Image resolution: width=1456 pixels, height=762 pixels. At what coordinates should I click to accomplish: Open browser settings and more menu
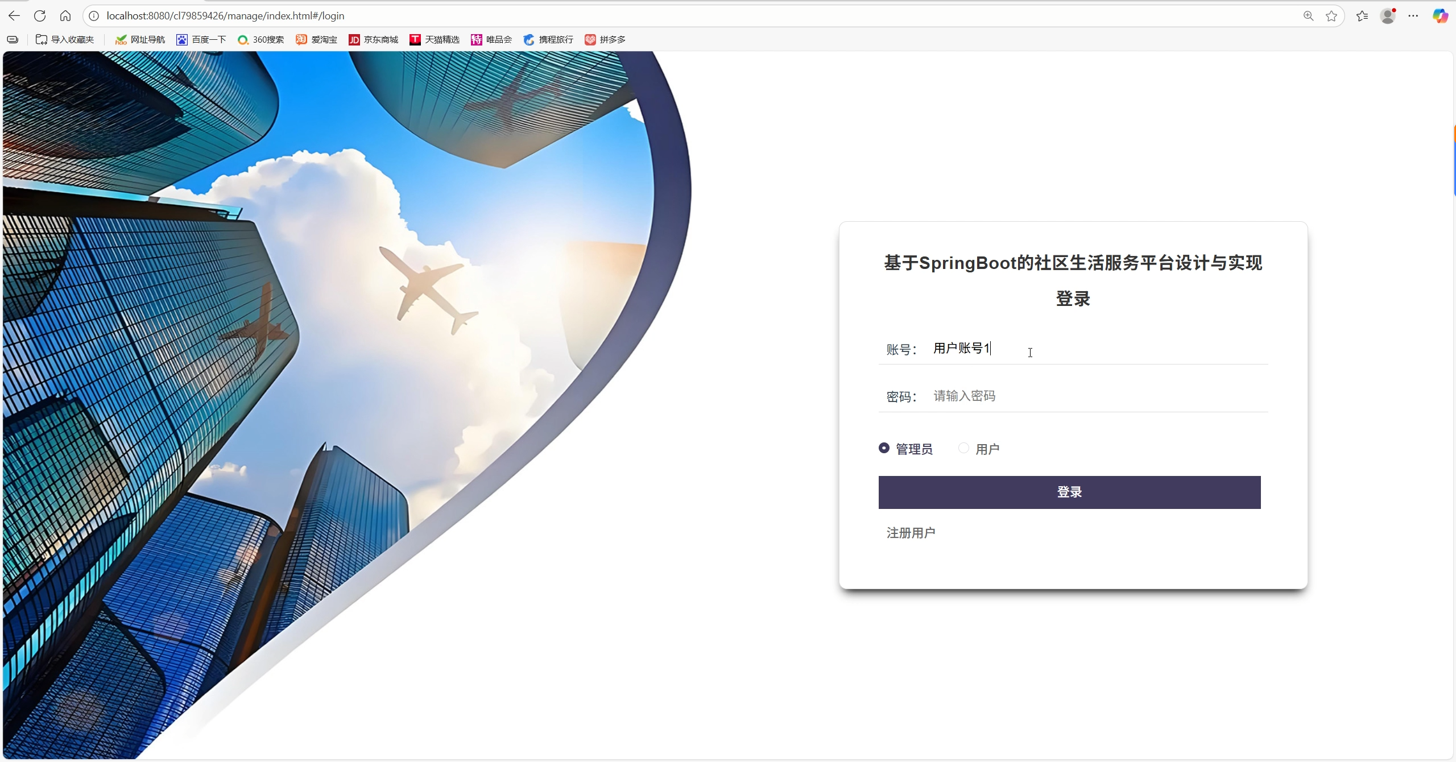[x=1413, y=16]
